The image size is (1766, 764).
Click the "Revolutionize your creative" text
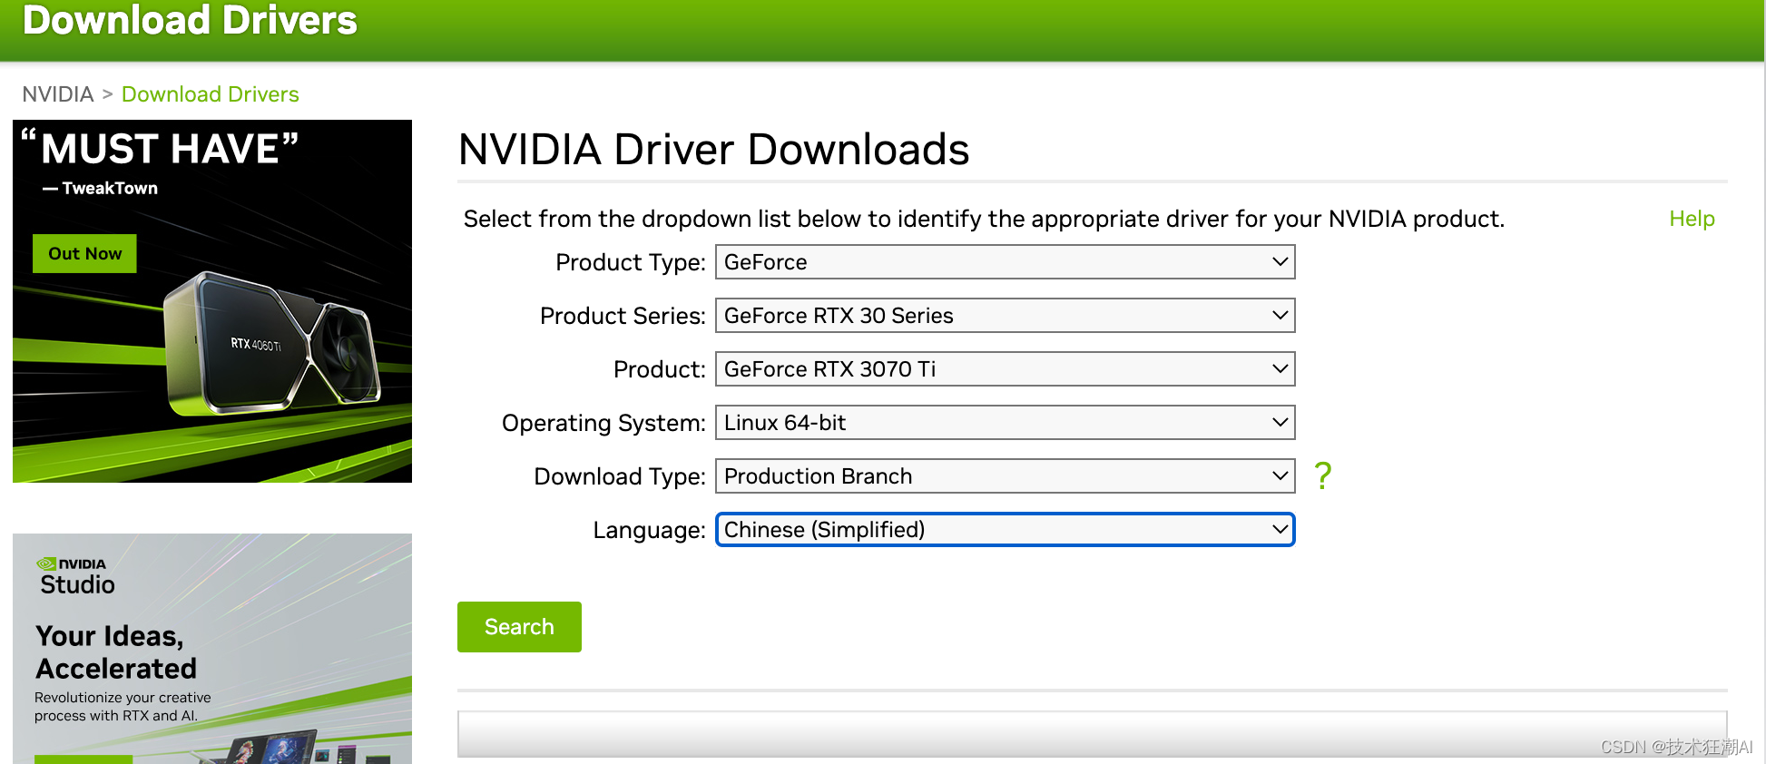(123, 698)
